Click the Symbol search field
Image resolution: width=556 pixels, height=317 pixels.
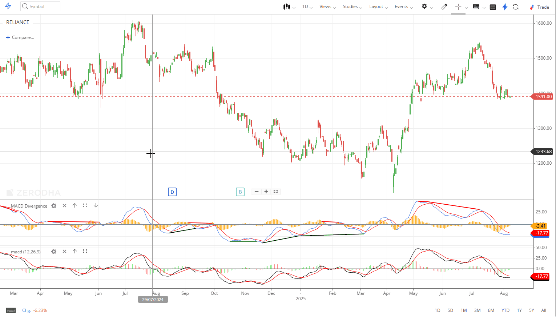[40, 7]
